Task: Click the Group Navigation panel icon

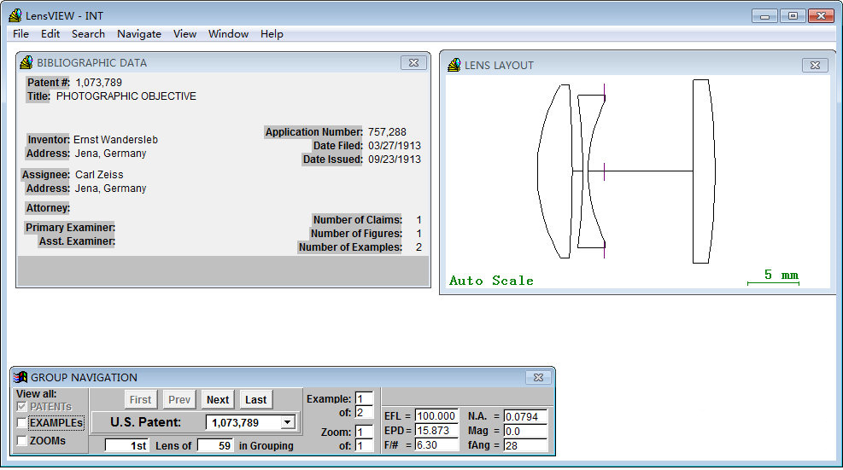Action: (20, 377)
